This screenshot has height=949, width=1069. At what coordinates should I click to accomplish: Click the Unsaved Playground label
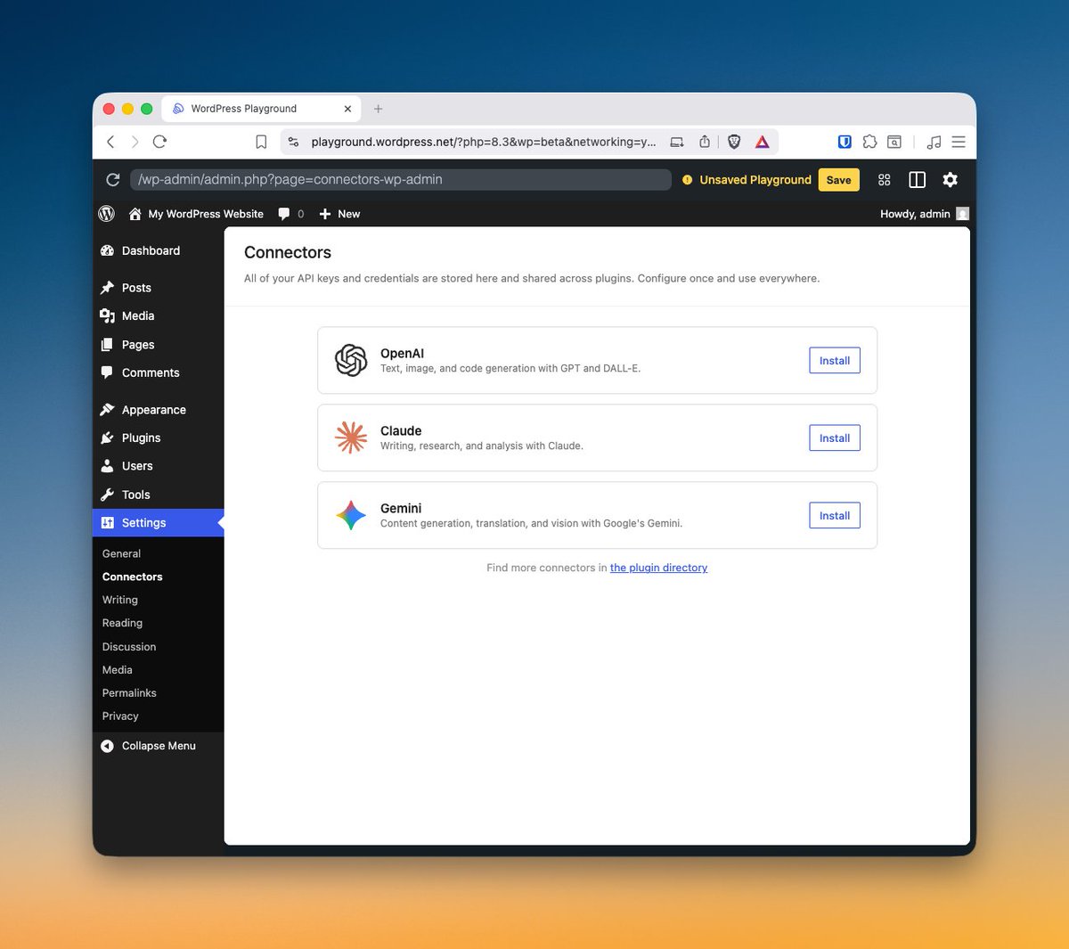tap(755, 180)
